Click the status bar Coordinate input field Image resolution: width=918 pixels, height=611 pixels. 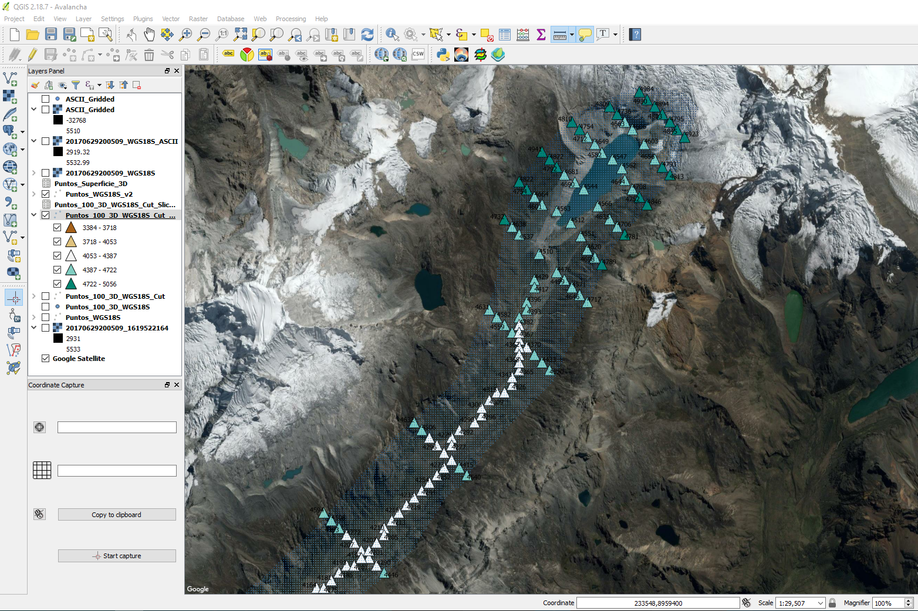click(x=658, y=603)
